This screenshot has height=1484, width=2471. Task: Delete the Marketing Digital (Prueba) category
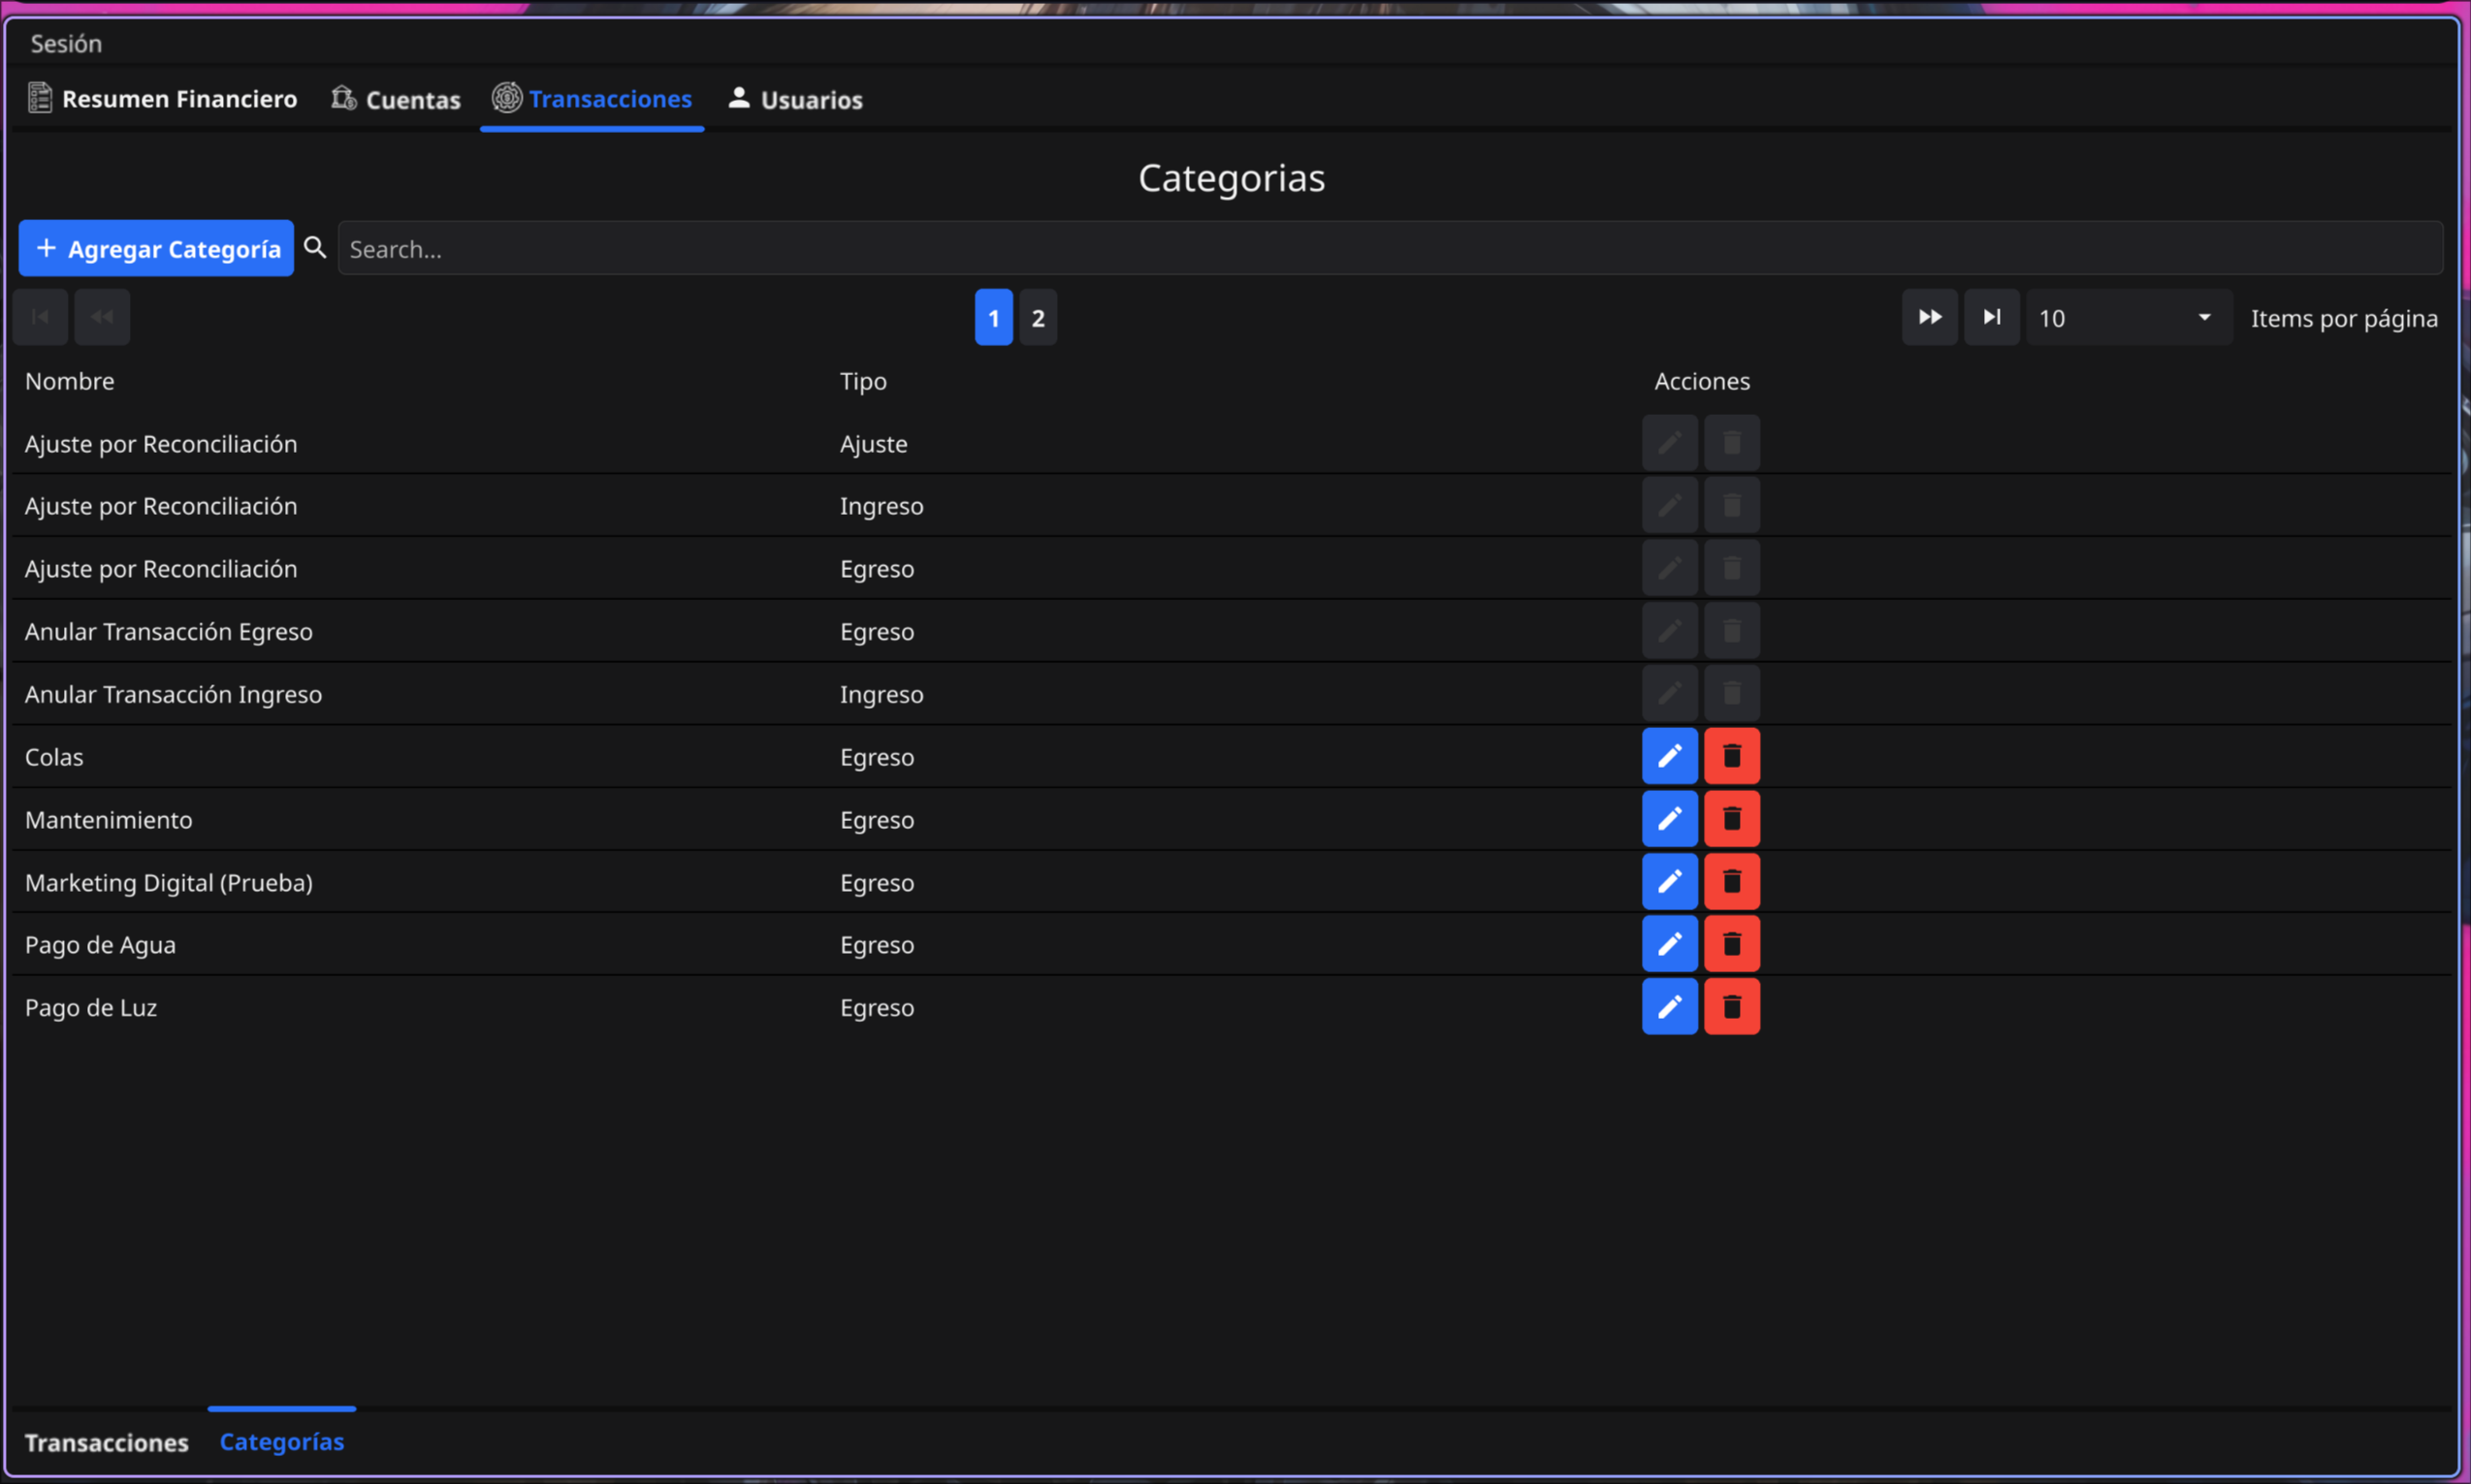[1731, 881]
